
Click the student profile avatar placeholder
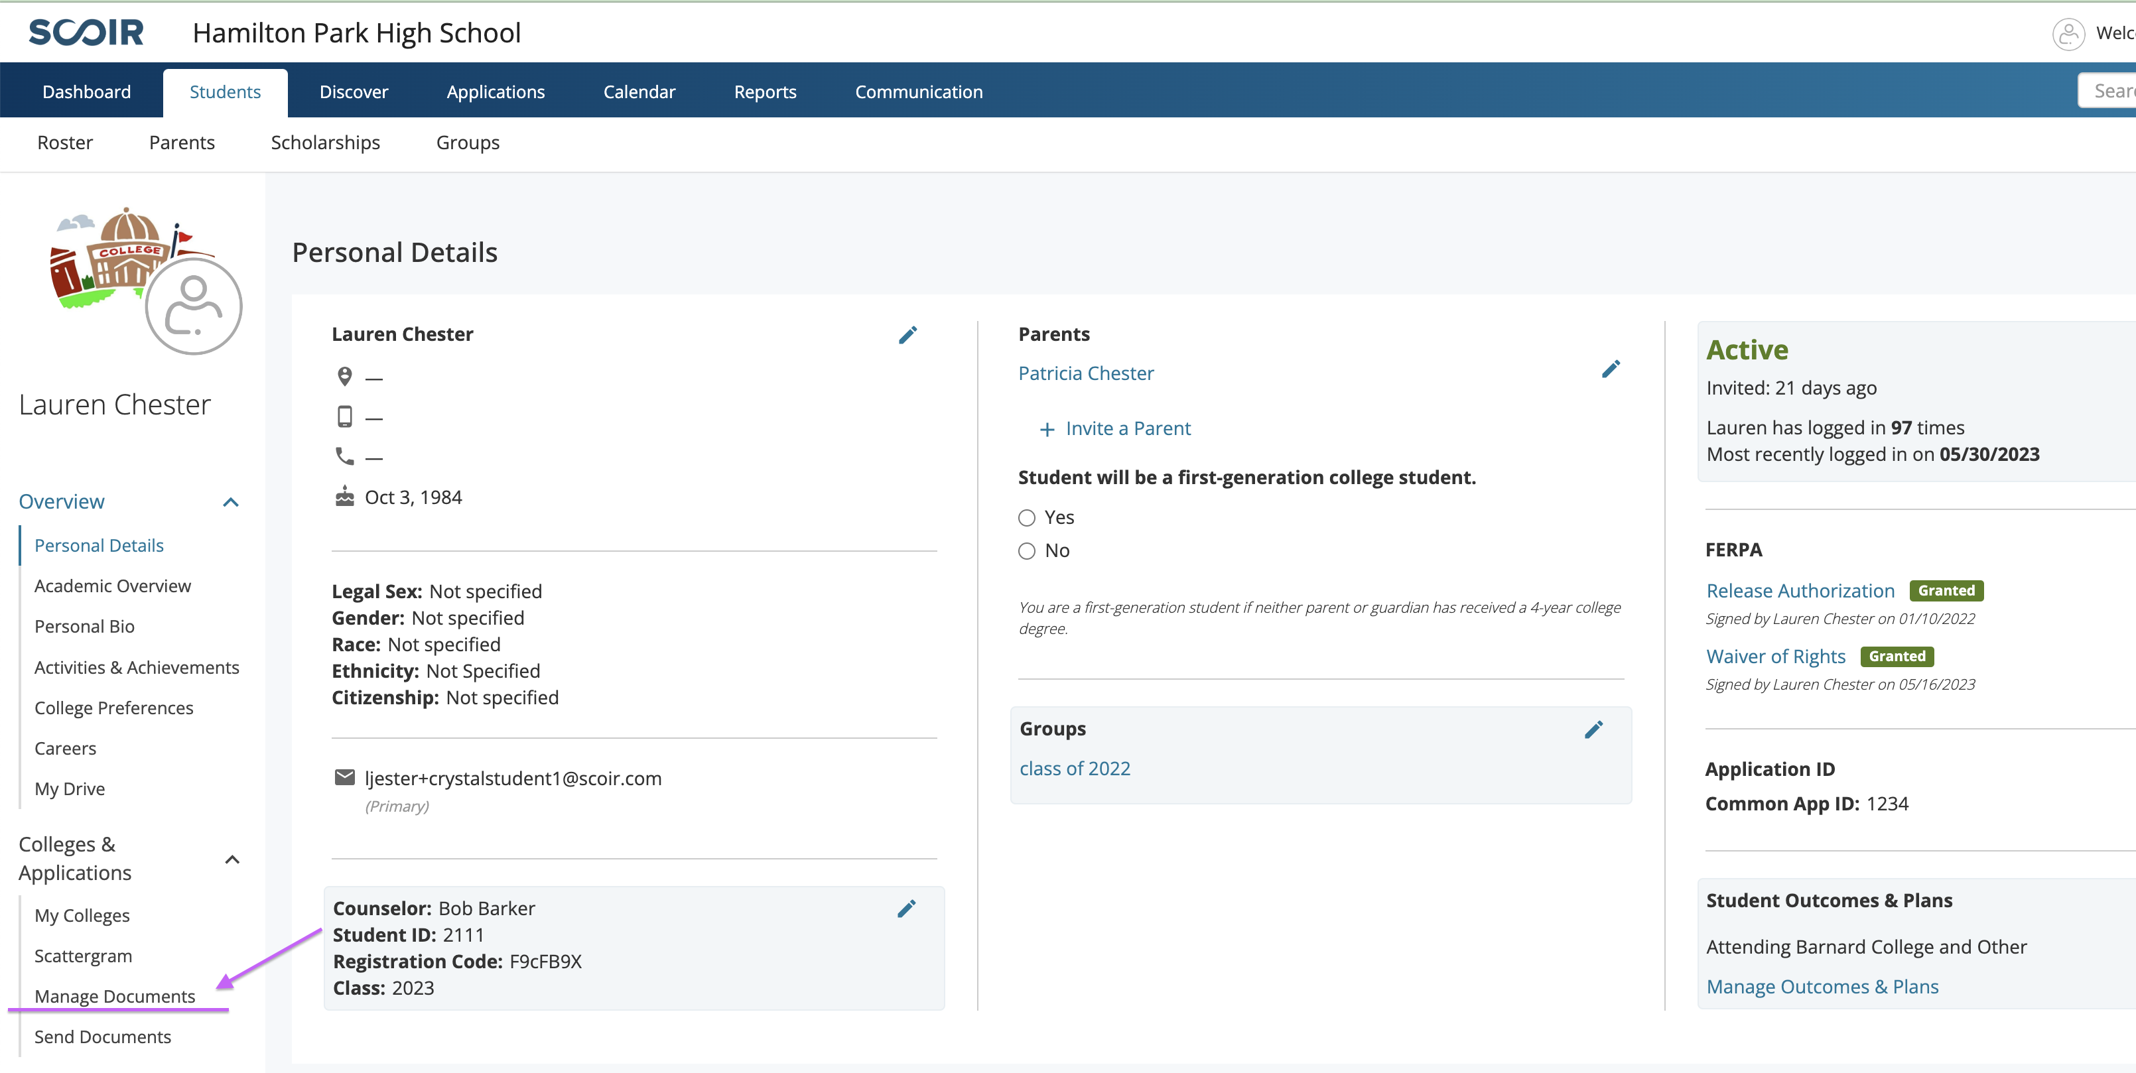coord(193,306)
